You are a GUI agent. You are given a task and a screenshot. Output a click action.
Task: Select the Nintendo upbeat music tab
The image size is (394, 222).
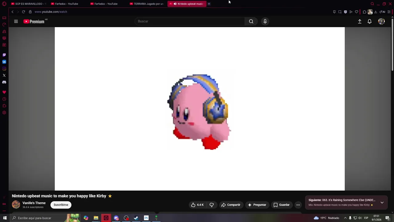pos(187,4)
